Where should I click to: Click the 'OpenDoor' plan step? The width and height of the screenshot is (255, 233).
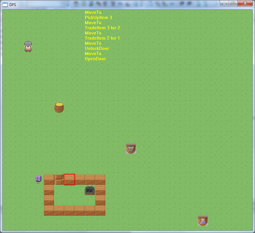pos(95,59)
